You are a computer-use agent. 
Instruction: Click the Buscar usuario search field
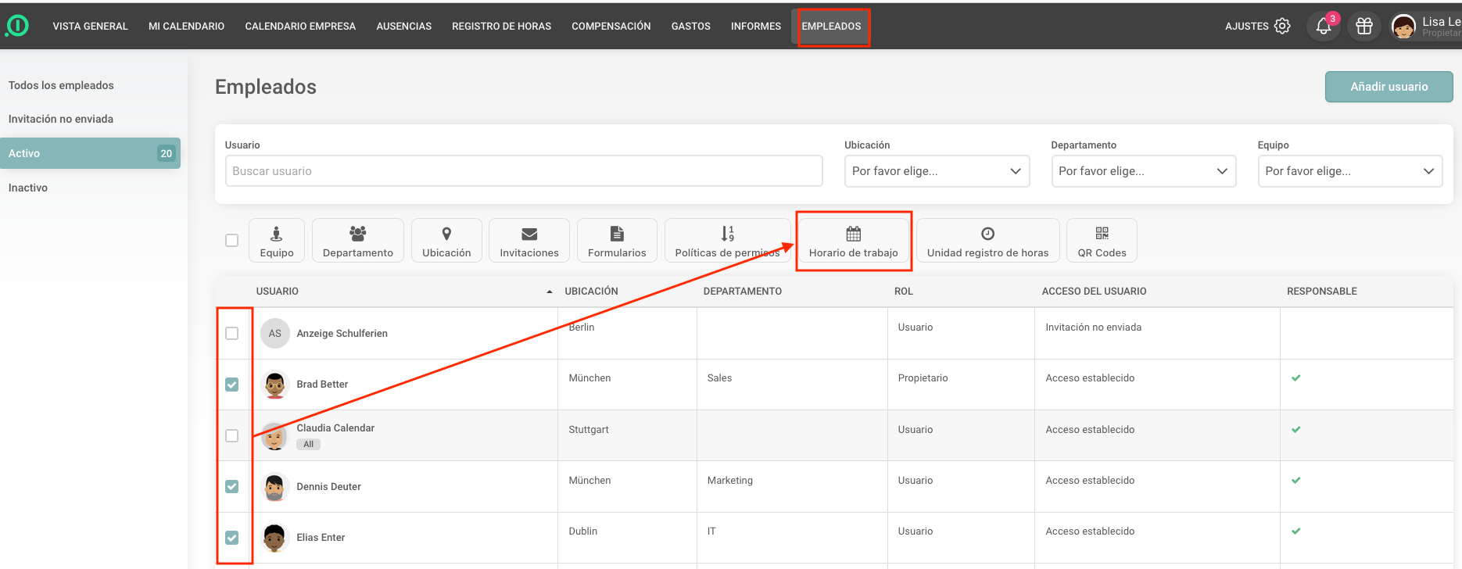(524, 171)
